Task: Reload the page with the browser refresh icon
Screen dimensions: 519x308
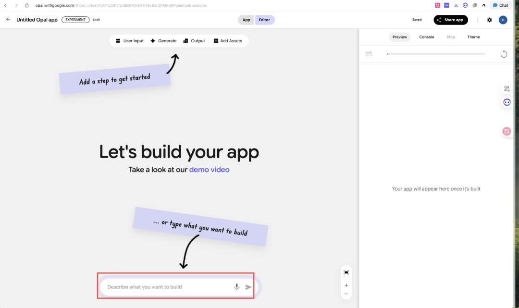Action: tap(27, 5)
